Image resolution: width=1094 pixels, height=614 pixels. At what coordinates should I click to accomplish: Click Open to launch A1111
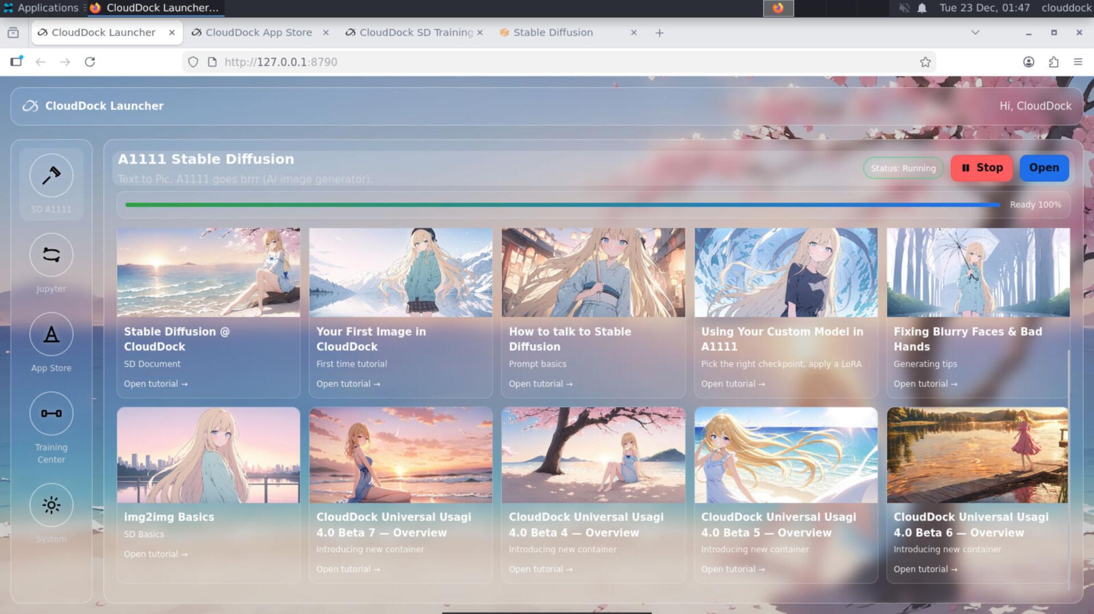(1044, 167)
